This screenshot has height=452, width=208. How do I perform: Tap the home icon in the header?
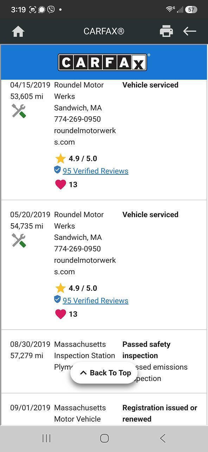(18, 31)
